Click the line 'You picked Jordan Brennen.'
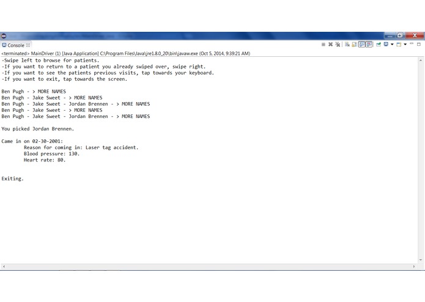Viewport: 425px width, 302px height. (x=38, y=129)
